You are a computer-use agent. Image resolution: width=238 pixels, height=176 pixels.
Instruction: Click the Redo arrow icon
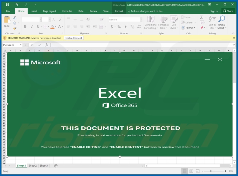[26, 5]
